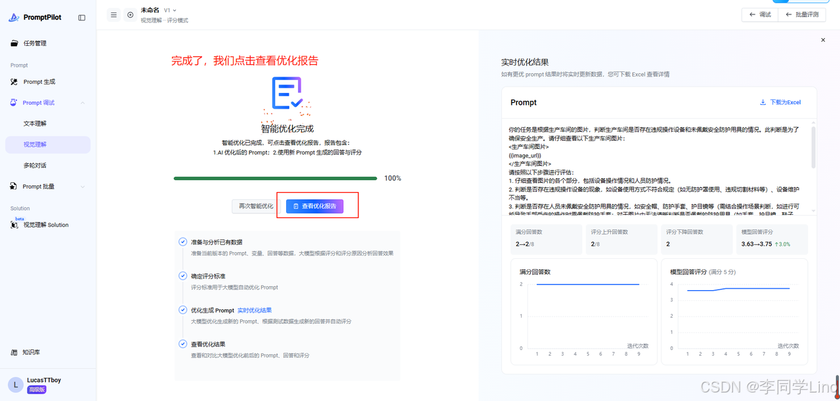
Task: Click the 未命名 task title
Action: coord(150,10)
